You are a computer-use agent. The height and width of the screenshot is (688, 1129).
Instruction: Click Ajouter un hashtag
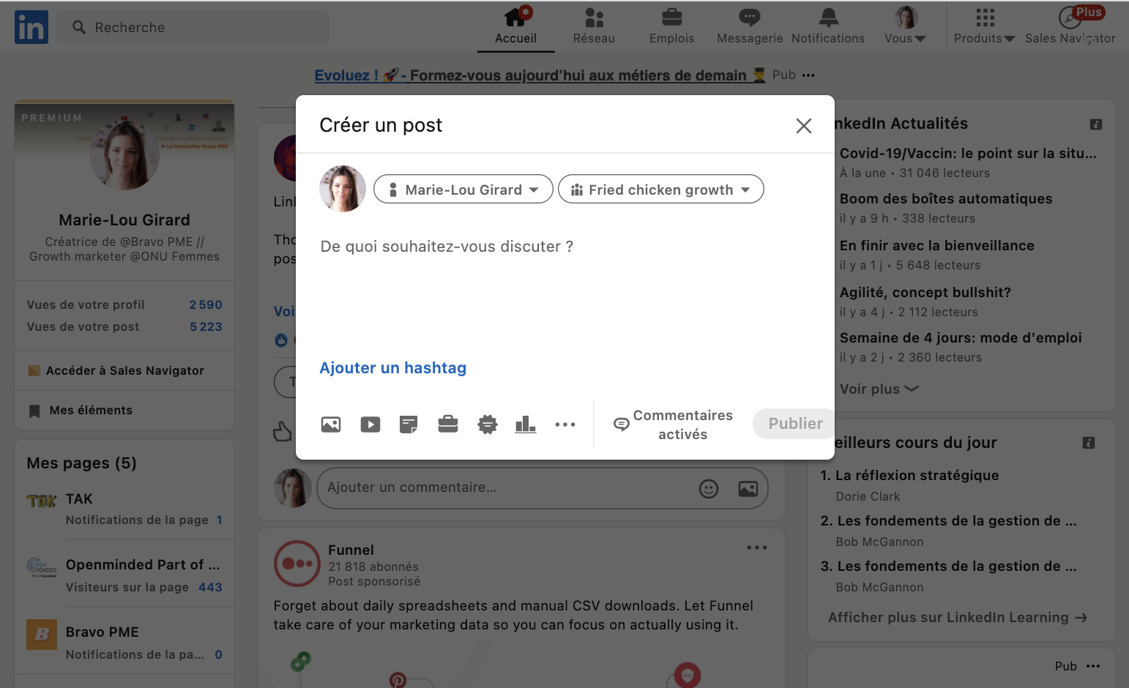(393, 368)
